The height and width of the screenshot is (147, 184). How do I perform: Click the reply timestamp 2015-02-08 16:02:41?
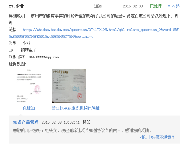(x=61, y=122)
